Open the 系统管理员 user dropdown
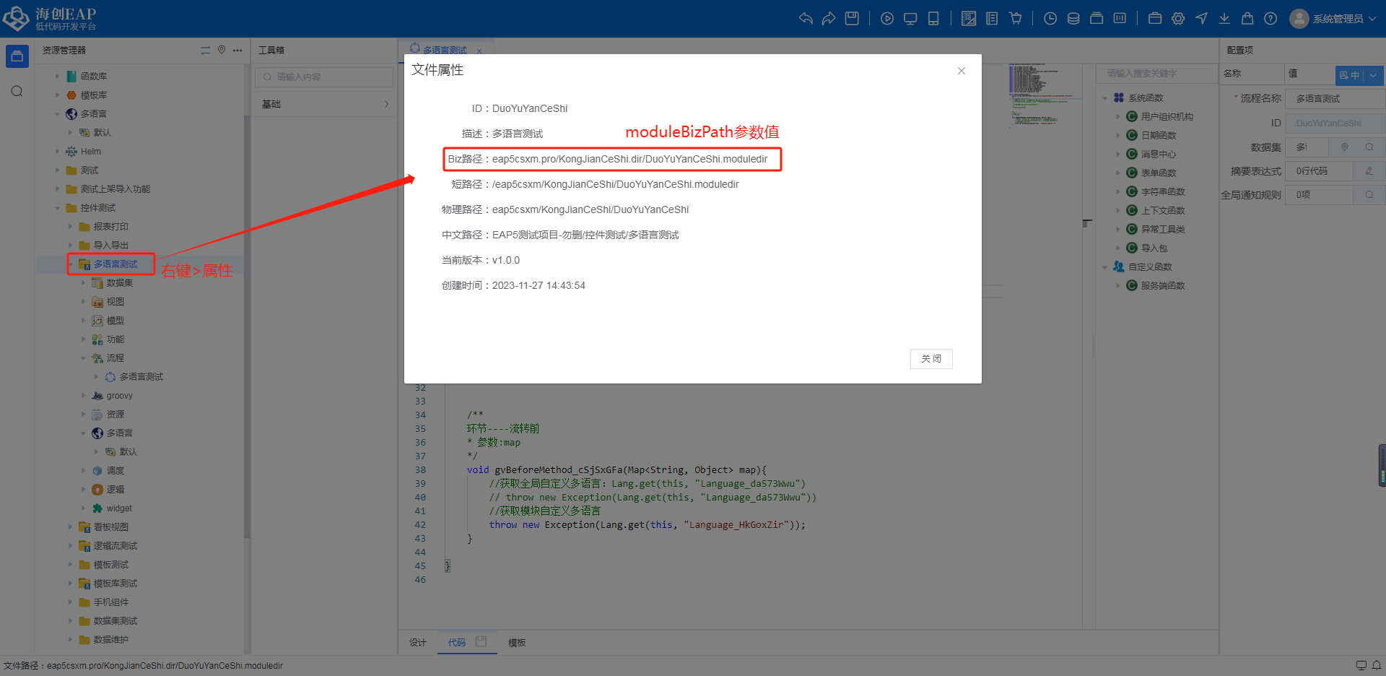Image resolution: width=1386 pixels, height=676 pixels. tap(1337, 19)
